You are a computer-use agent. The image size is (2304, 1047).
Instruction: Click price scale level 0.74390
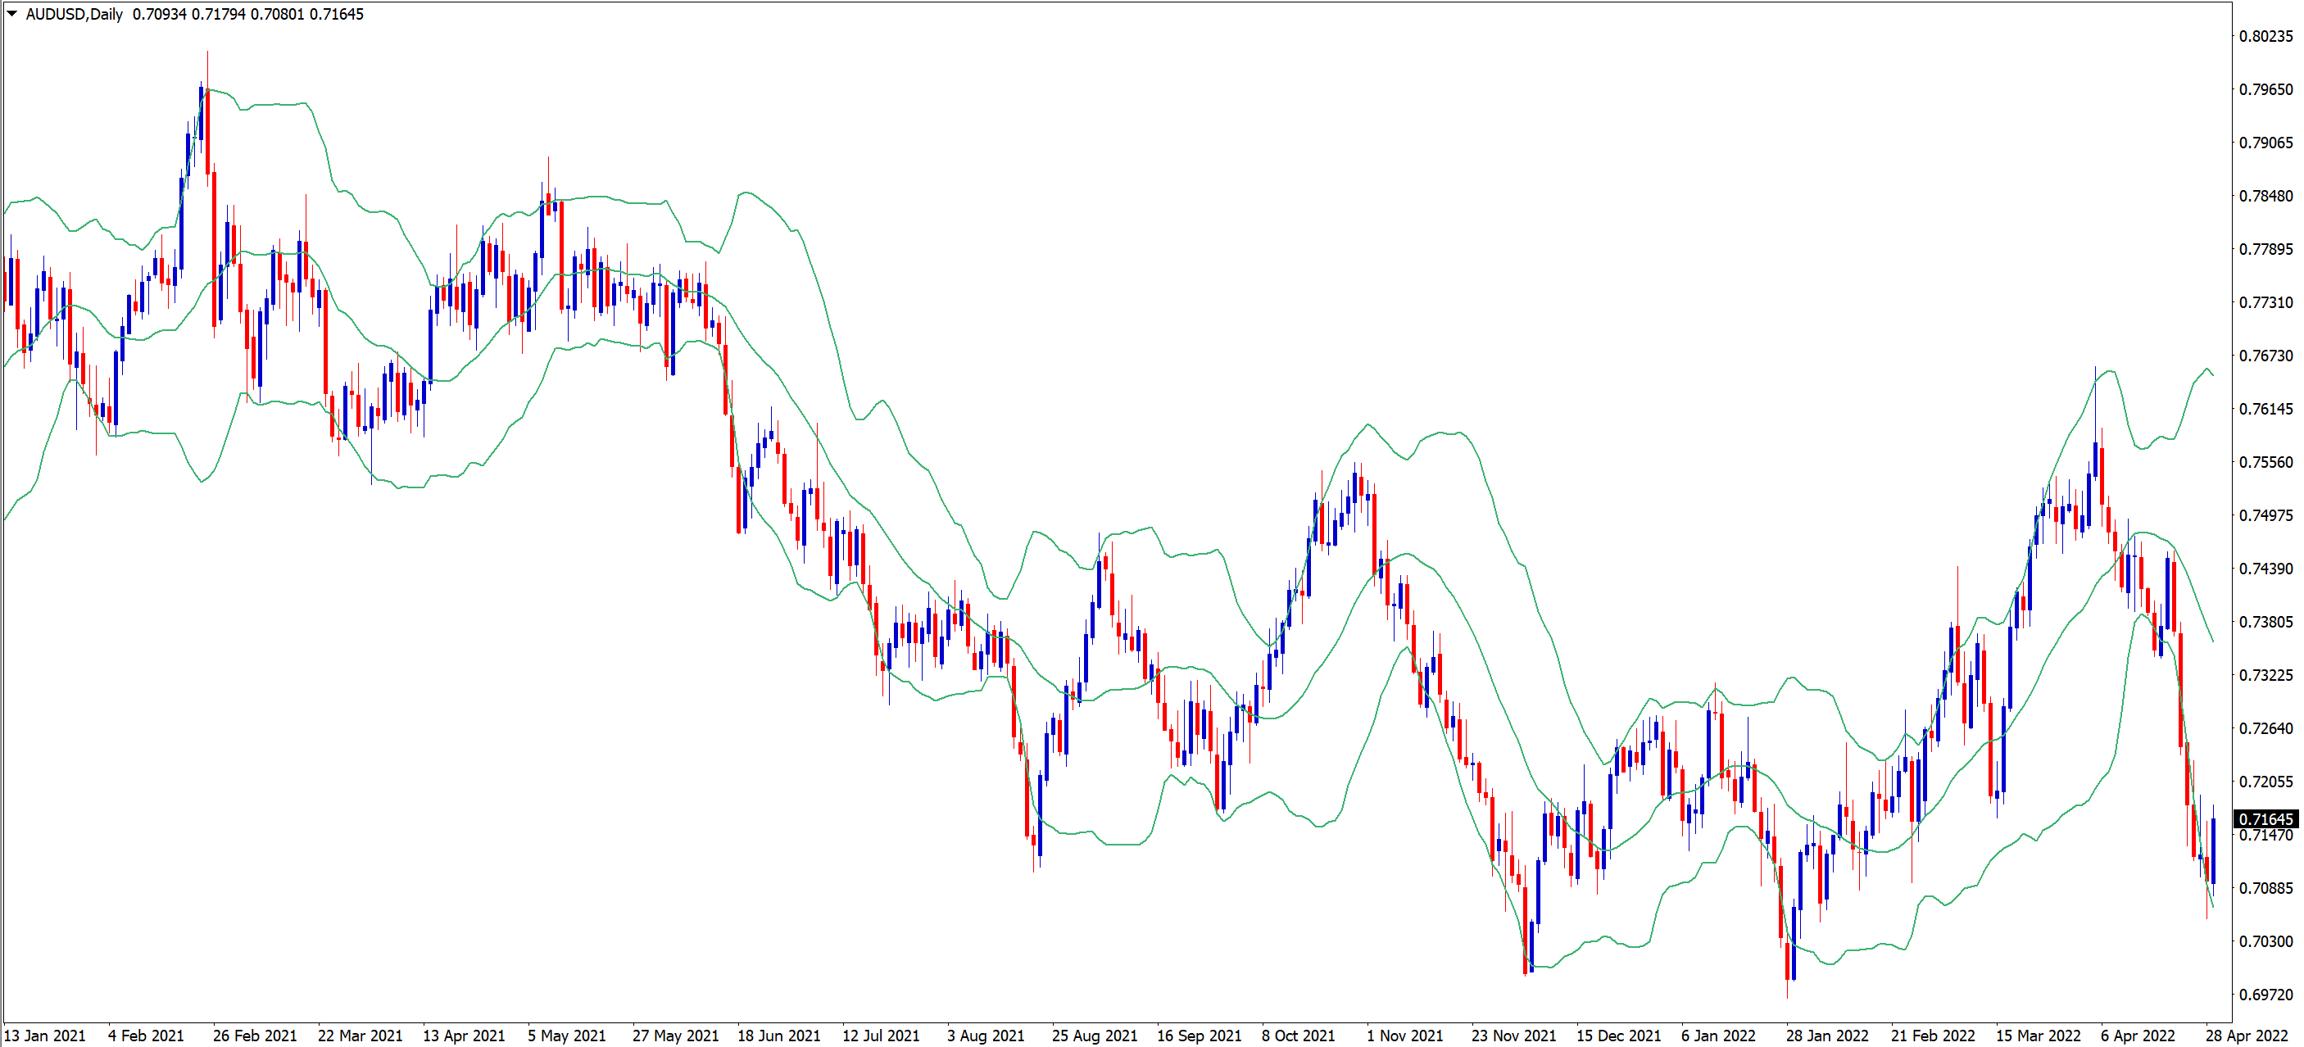(x=2265, y=569)
